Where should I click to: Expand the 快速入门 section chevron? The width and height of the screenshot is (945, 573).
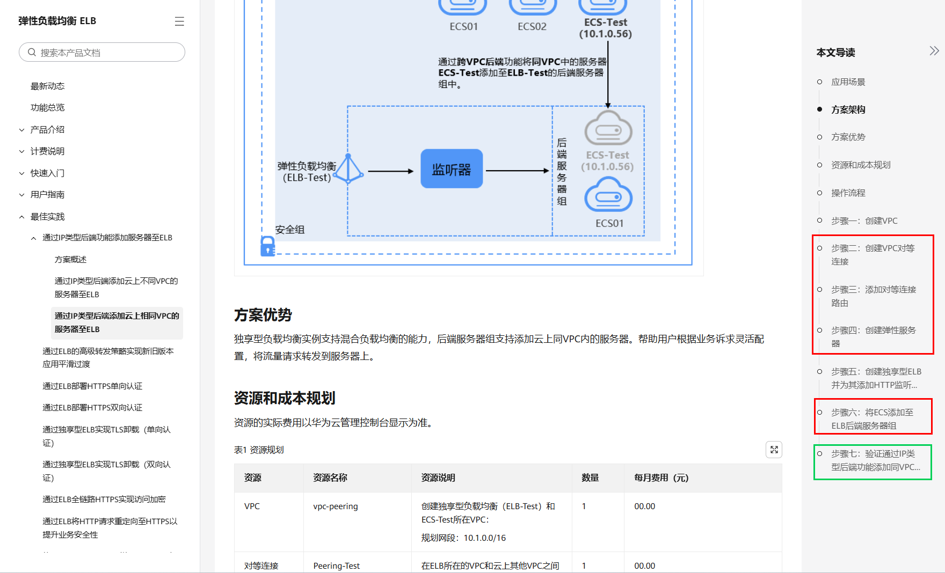click(x=22, y=173)
